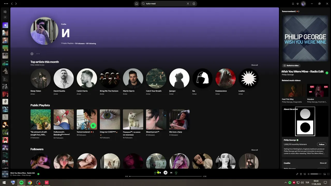Toggle saved checkmark beside Wish You Were Mine title
The height and width of the screenshot is (186, 331).
coord(327,73)
